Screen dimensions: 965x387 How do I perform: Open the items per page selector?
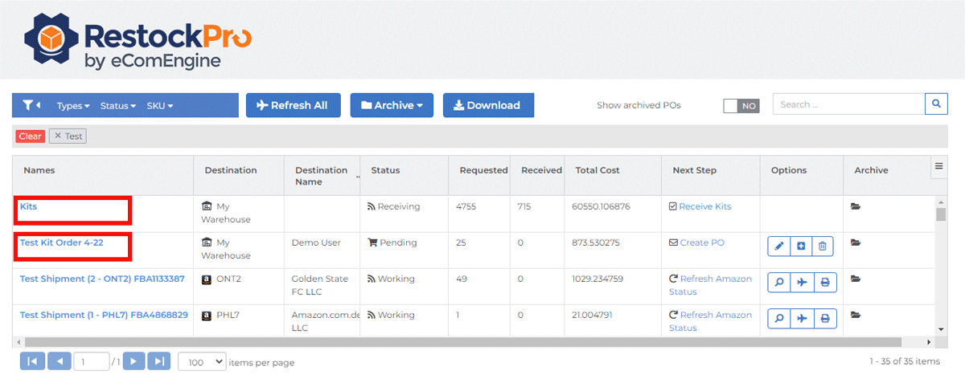click(x=202, y=362)
